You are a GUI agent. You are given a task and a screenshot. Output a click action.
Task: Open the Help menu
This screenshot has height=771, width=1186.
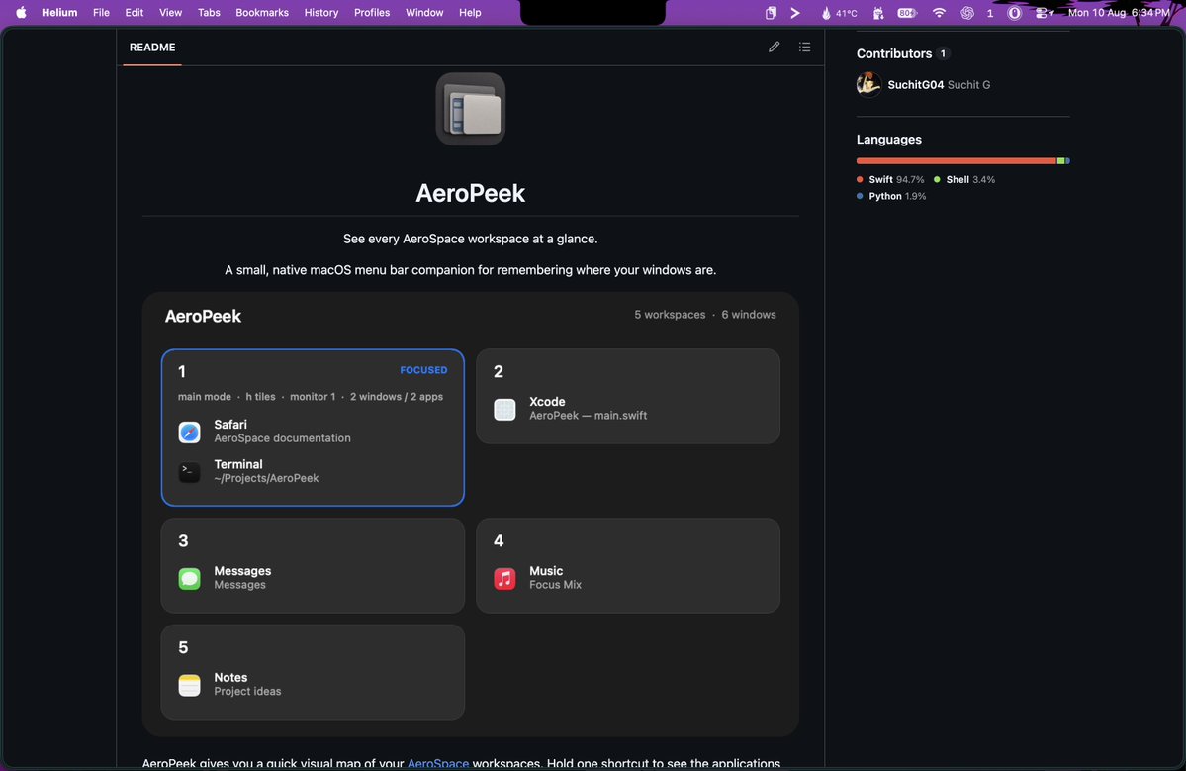point(470,13)
